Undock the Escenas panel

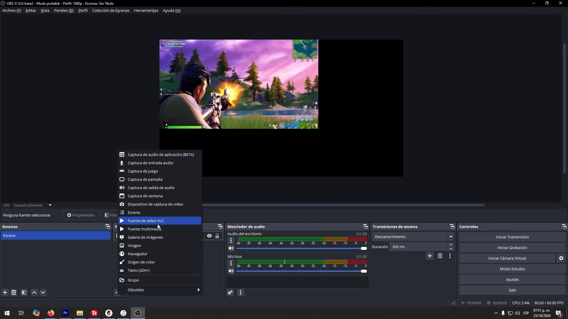(x=108, y=227)
